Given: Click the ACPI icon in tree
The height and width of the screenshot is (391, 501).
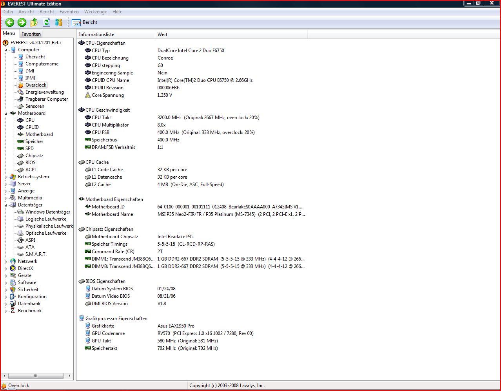Looking at the screenshot, I should pyautogui.click(x=21, y=170).
